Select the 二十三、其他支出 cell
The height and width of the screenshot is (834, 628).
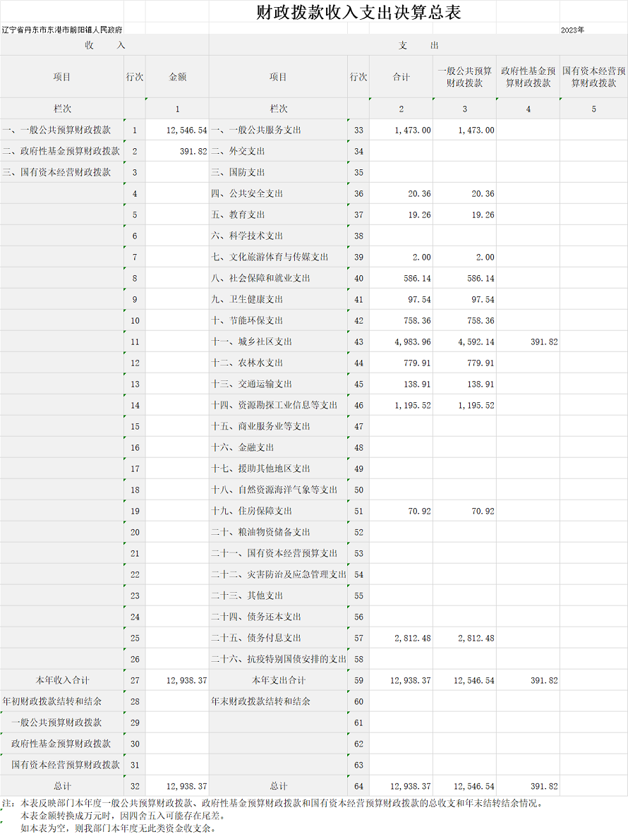278,596
